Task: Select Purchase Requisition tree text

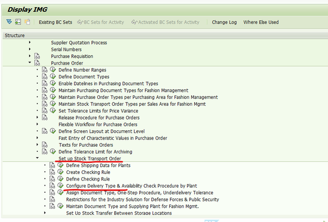Action: click(x=72, y=56)
